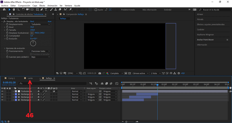Take snapshot with the camera icon

click(x=100, y=73)
